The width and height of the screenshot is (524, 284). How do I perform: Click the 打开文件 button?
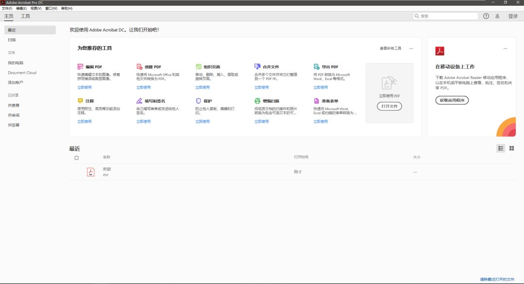[389, 106]
